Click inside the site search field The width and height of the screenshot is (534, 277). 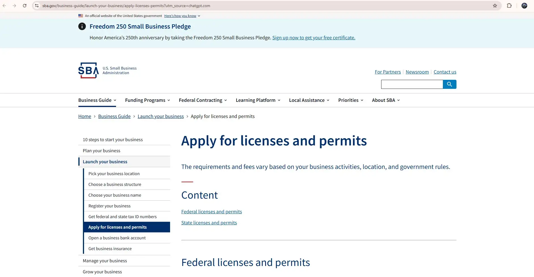pyautogui.click(x=412, y=84)
